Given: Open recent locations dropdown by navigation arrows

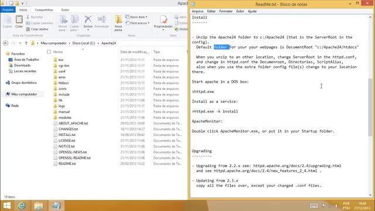Looking at the screenshot, I should pos(20,43).
